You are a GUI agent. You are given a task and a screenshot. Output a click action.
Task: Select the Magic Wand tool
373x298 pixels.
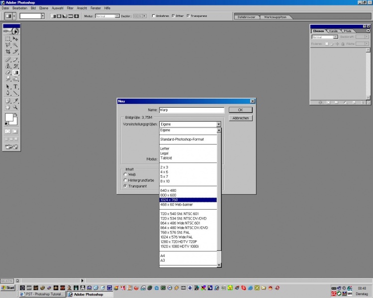point(15,45)
